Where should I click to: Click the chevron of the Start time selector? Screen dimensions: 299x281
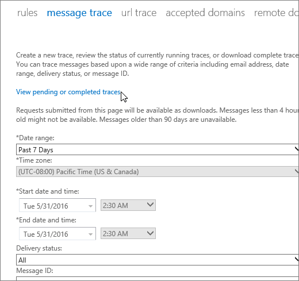[x=150, y=205]
